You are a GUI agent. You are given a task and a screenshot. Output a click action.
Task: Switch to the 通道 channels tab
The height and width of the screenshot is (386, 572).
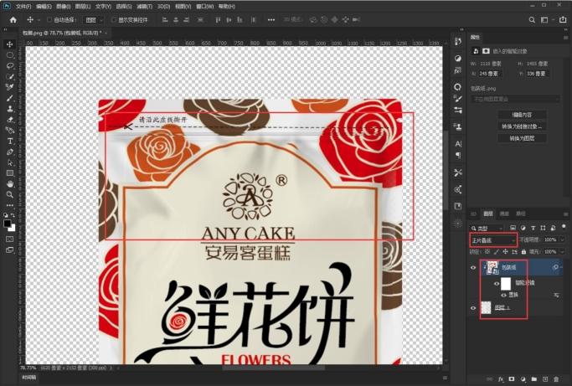(504, 214)
